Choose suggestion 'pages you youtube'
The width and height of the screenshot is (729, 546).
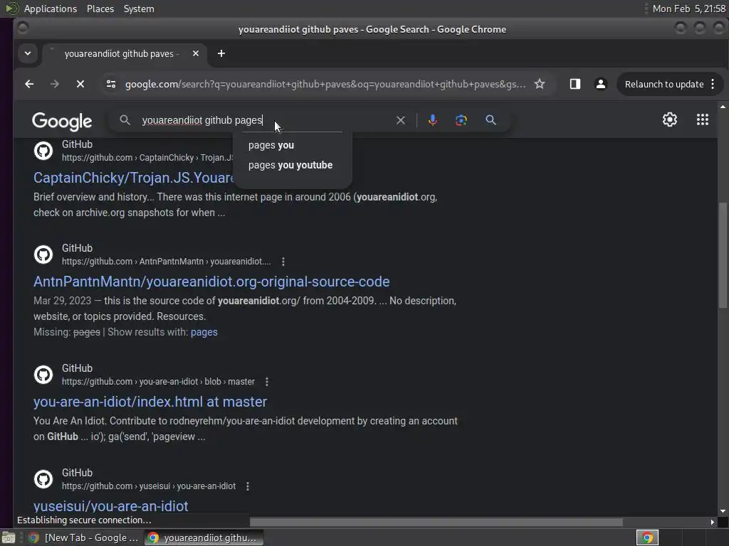(x=292, y=165)
